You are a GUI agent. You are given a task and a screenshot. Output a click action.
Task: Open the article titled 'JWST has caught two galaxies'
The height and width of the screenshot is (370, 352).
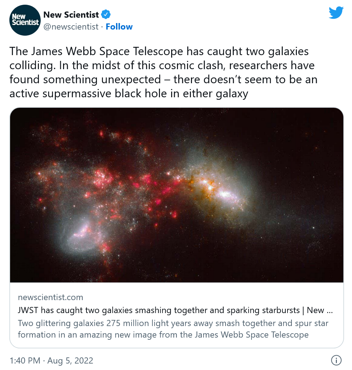175,310
